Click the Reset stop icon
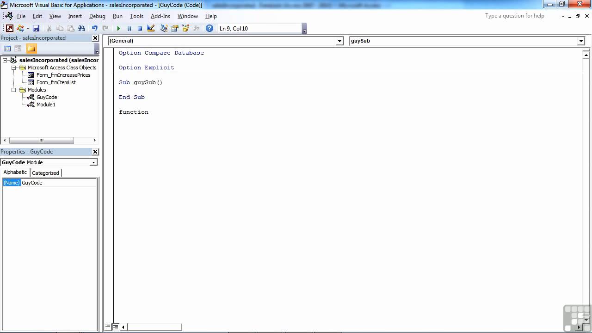Screen dimensions: 592x333 click(x=140, y=28)
